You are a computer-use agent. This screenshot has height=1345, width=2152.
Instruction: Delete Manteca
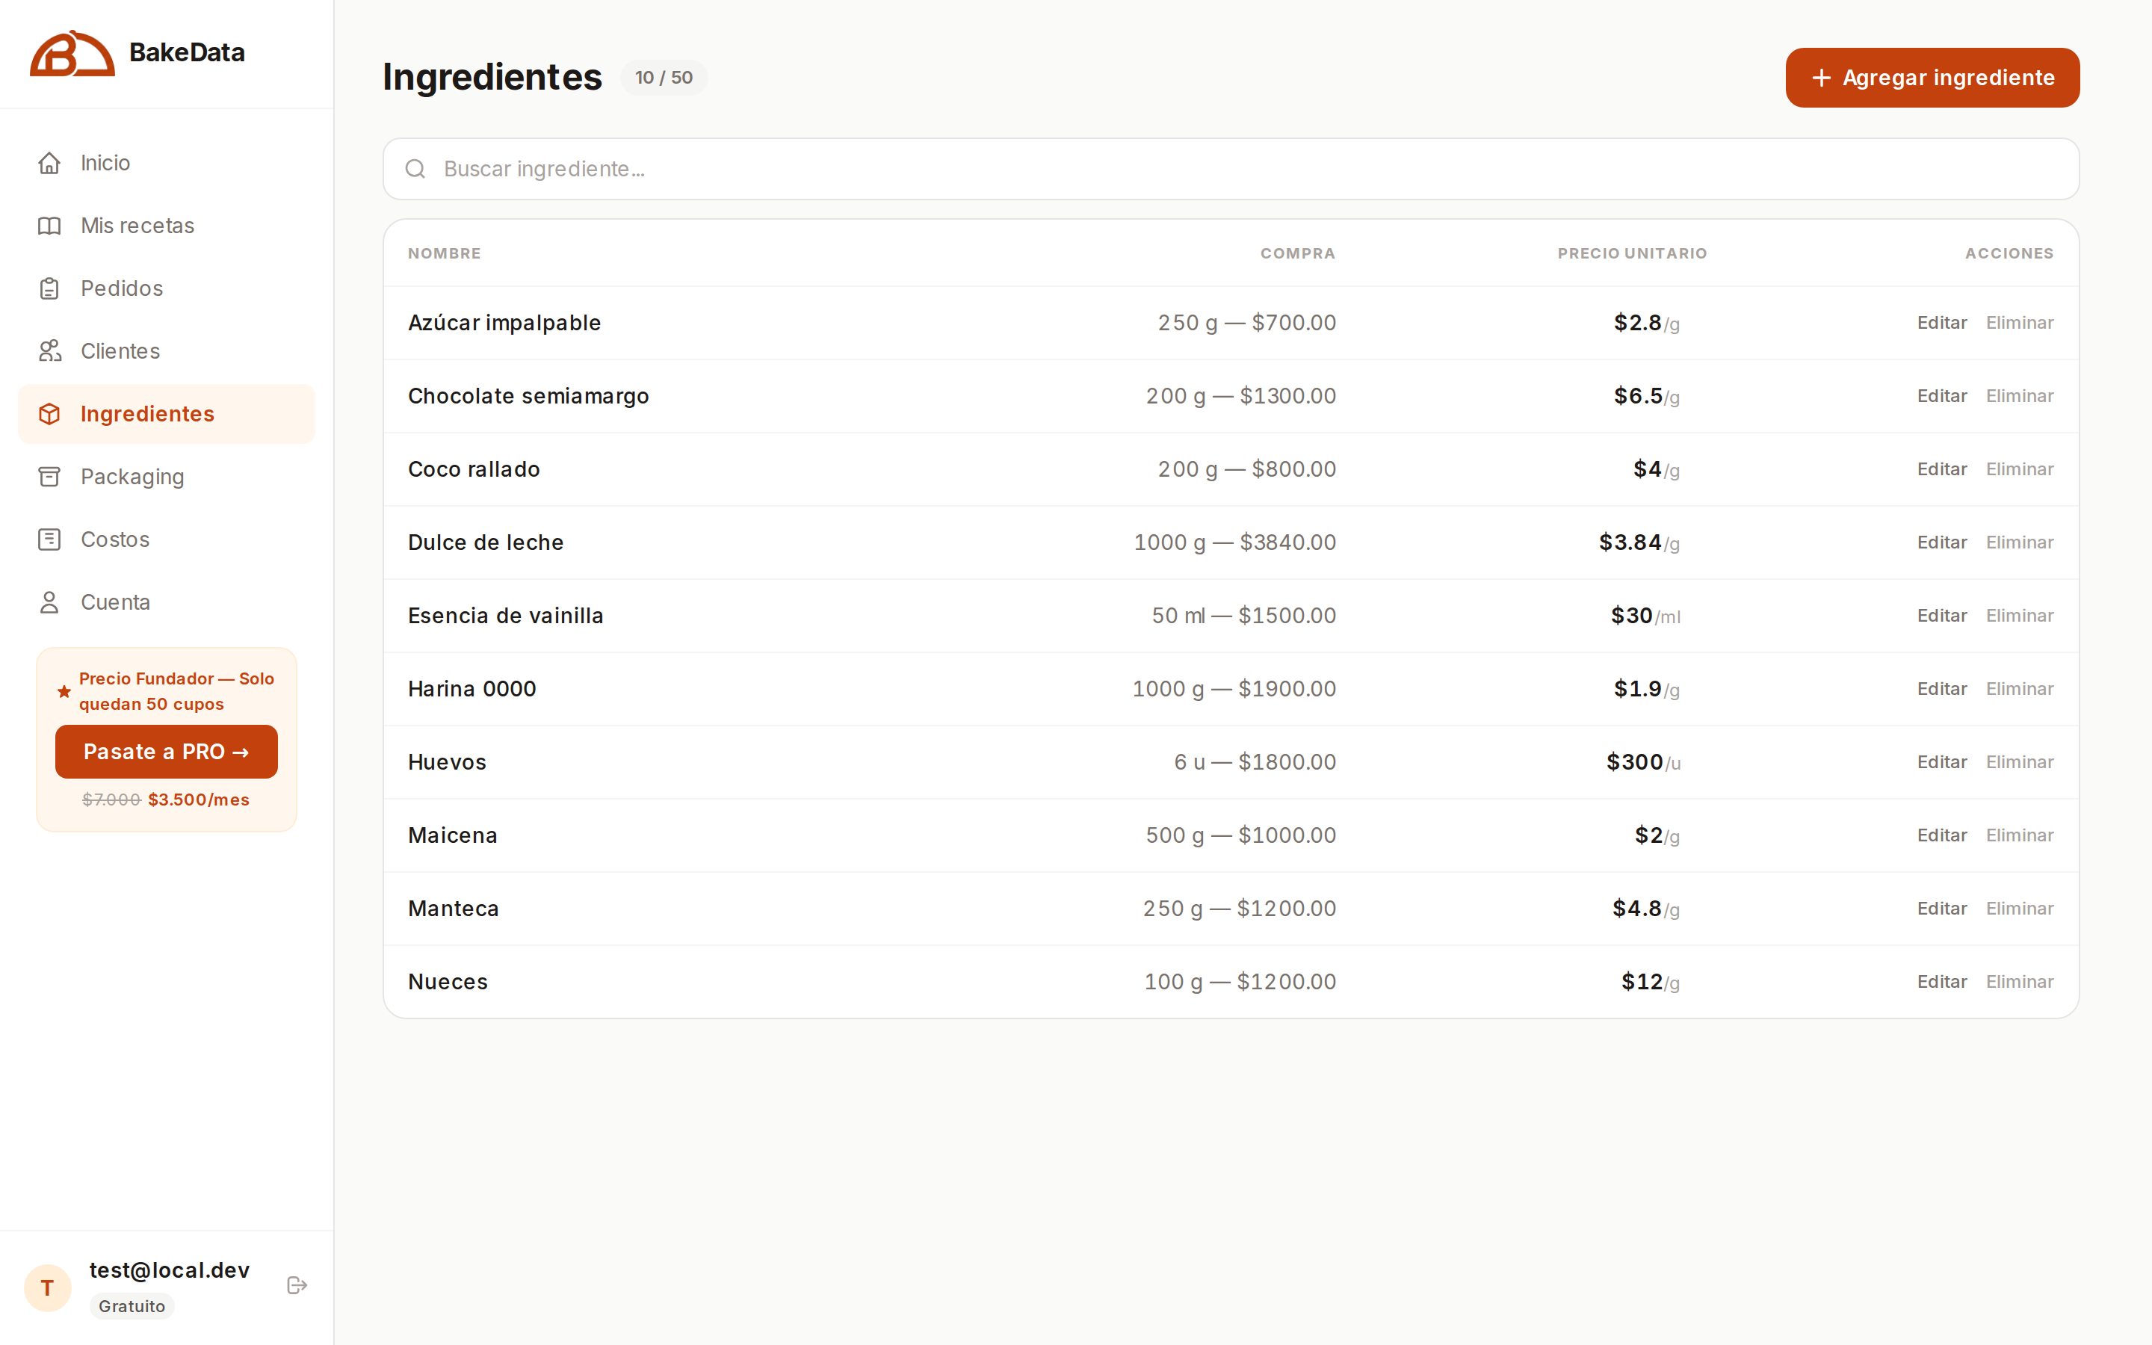(x=2020, y=908)
